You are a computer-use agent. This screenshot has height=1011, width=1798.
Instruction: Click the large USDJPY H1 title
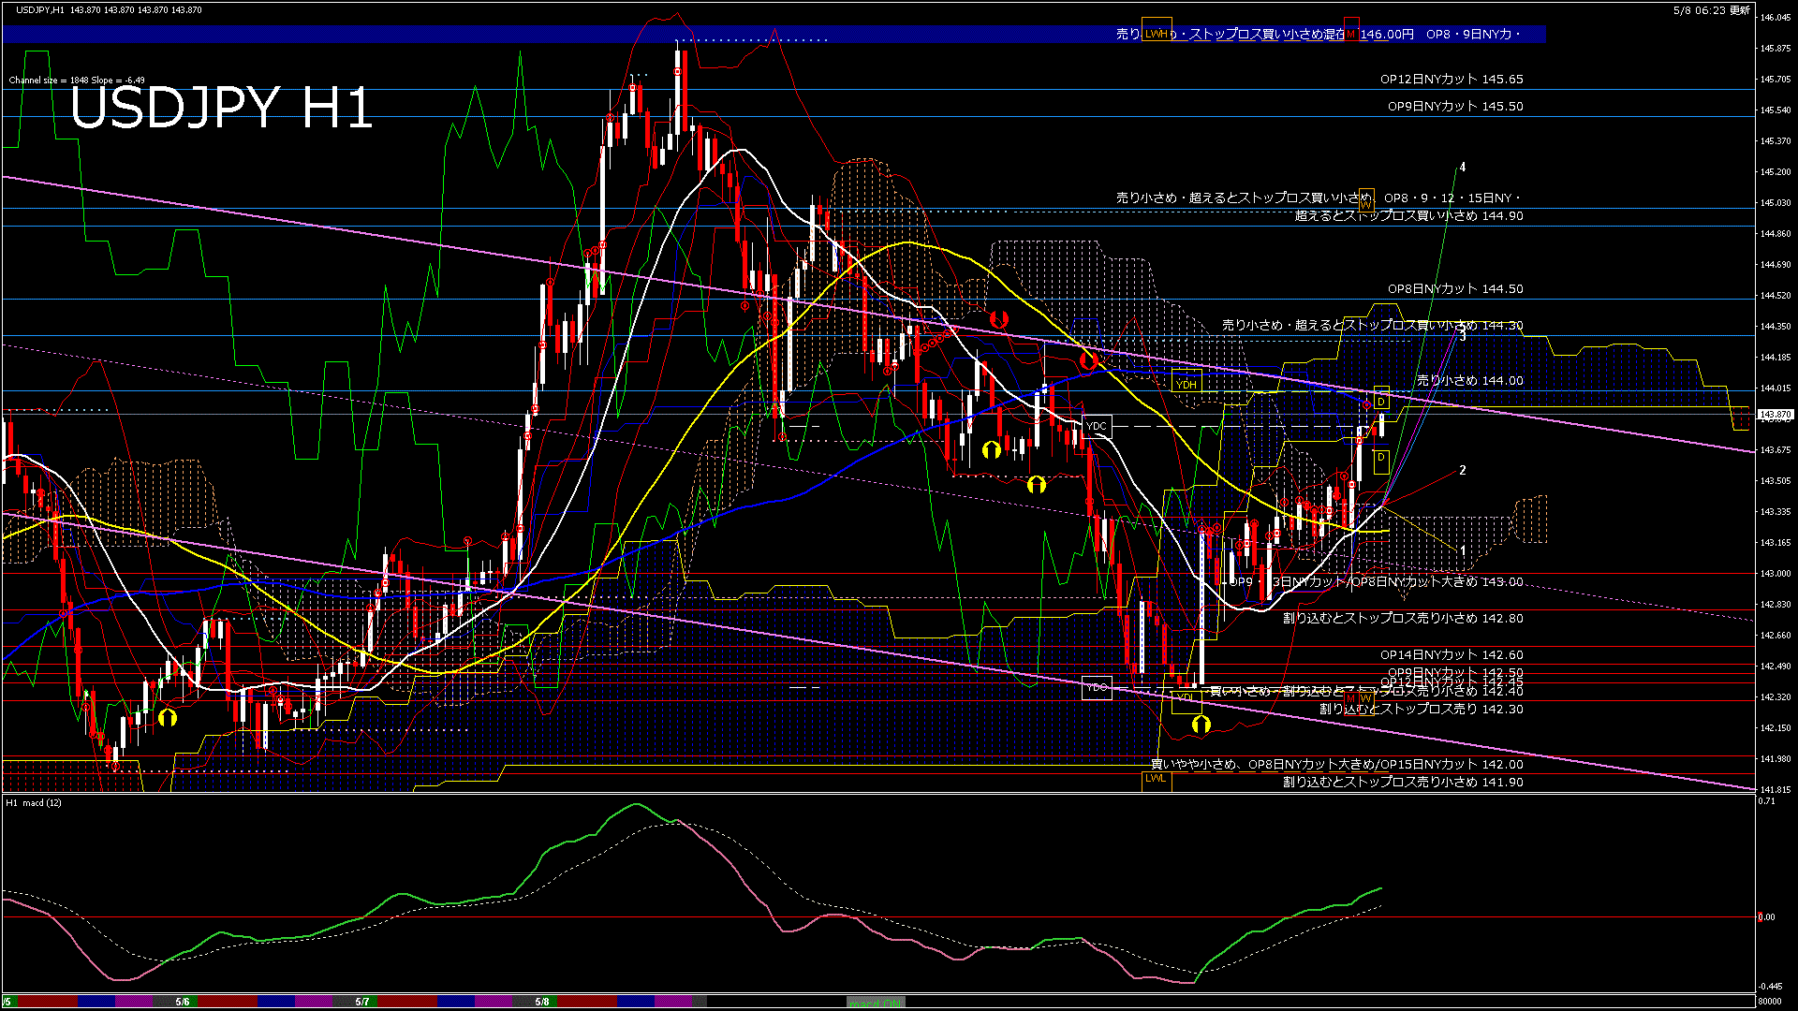coord(222,109)
